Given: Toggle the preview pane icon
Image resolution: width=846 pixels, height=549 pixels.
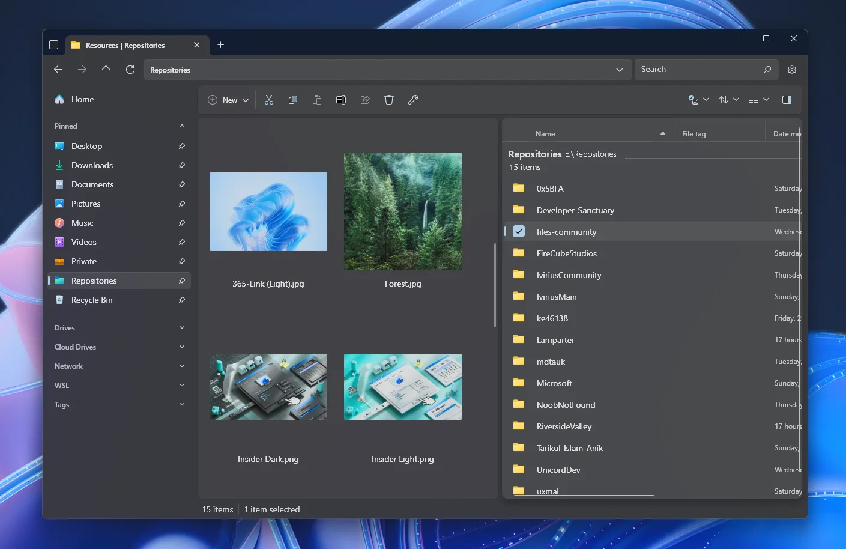Looking at the screenshot, I should coord(787,100).
